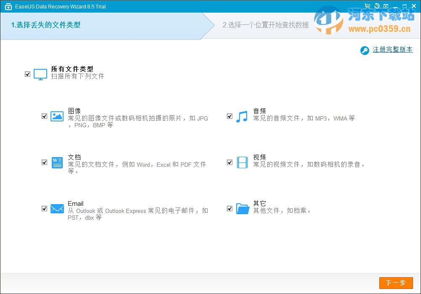Toggle the 视频 file type checkbox

(x=229, y=163)
